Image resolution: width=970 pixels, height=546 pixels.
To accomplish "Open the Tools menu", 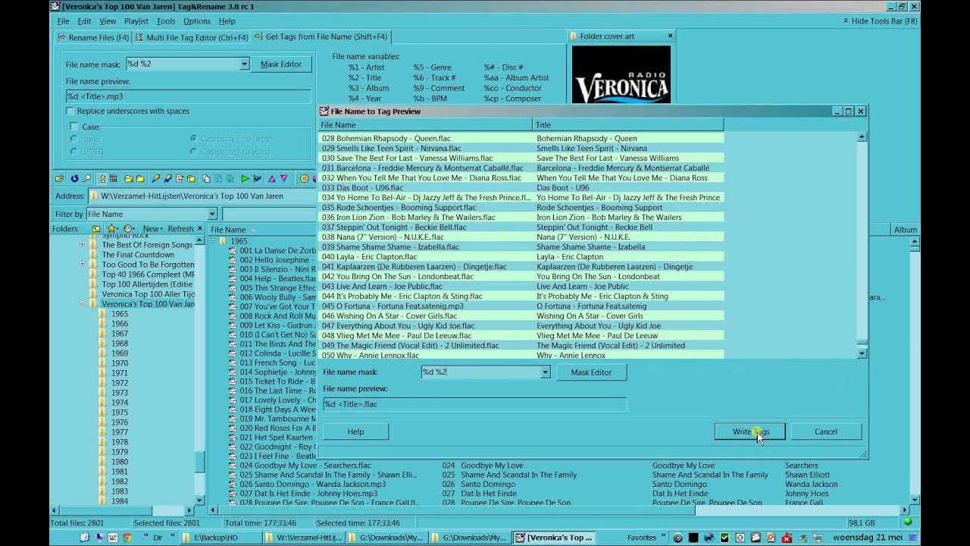I will pos(165,21).
